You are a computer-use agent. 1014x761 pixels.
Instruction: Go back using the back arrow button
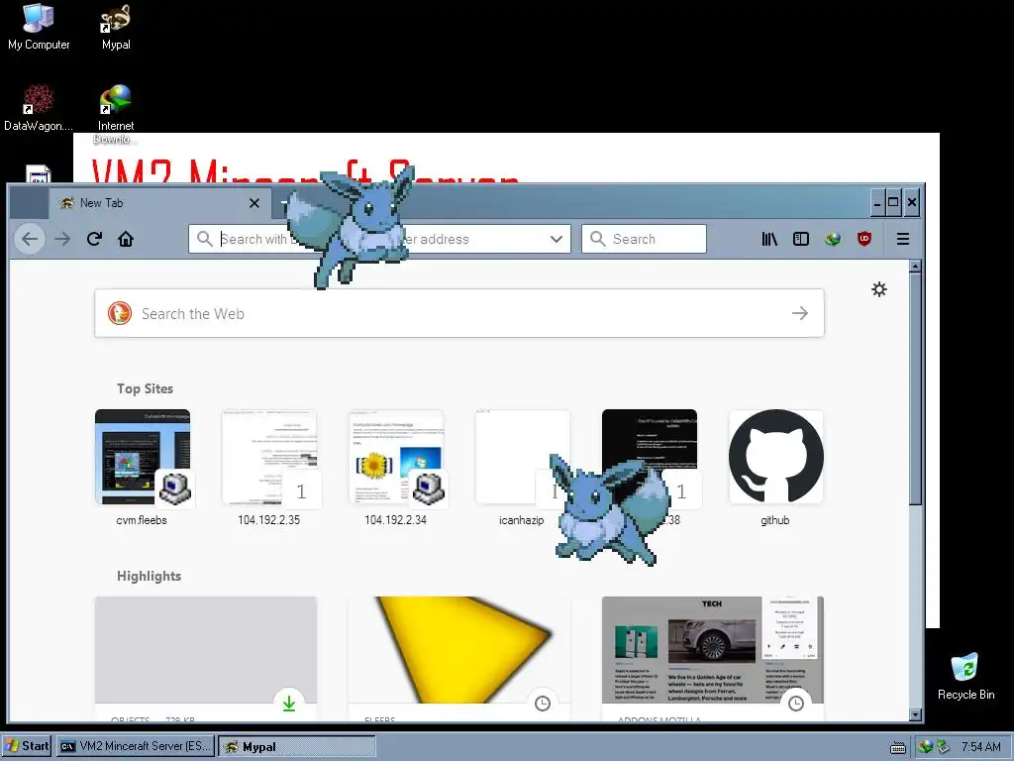point(30,239)
